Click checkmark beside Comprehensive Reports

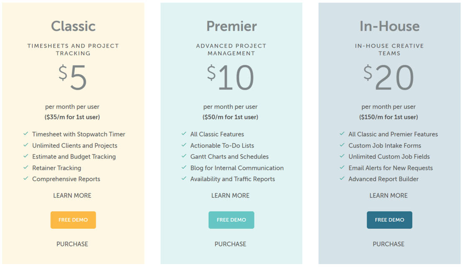(x=26, y=179)
